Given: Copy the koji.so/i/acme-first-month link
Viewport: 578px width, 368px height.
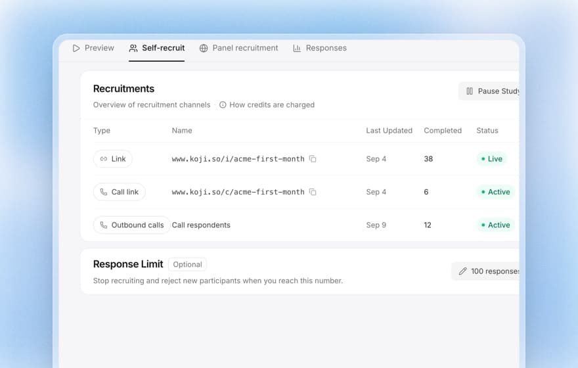Looking at the screenshot, I should [313, 159].
